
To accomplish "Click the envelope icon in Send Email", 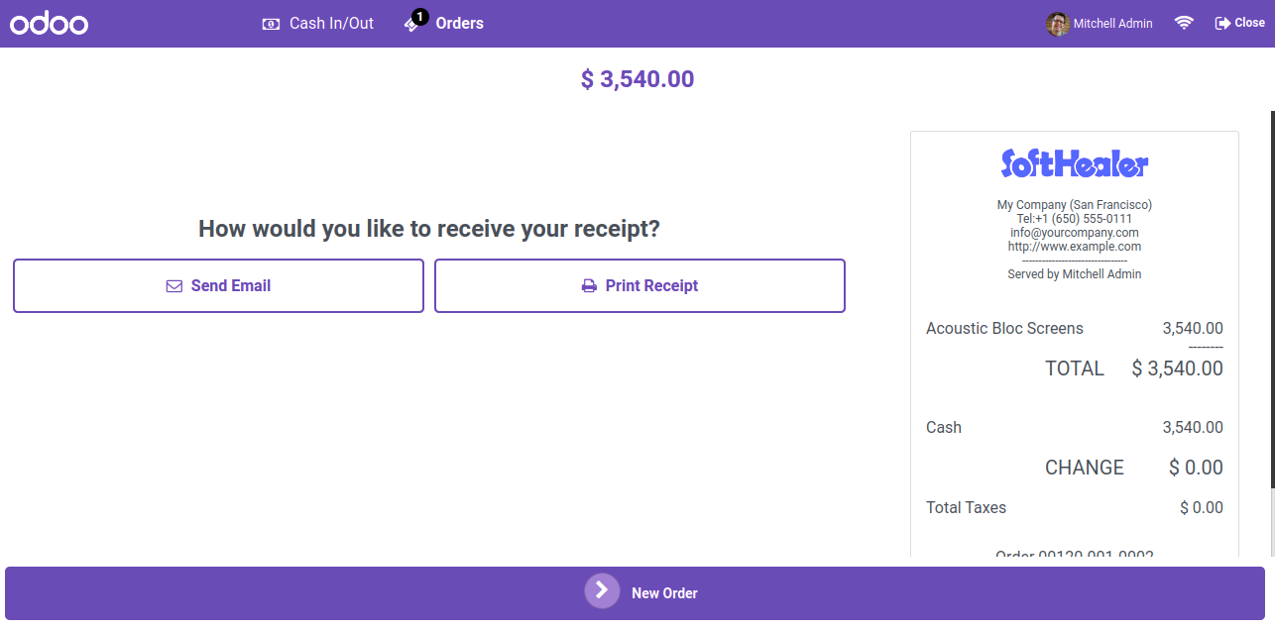I will (174, 286).
